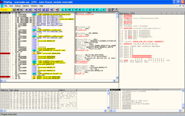Open appearance options via the colored grid icon
Screen dimensions: 185x116
click(113, 10)
